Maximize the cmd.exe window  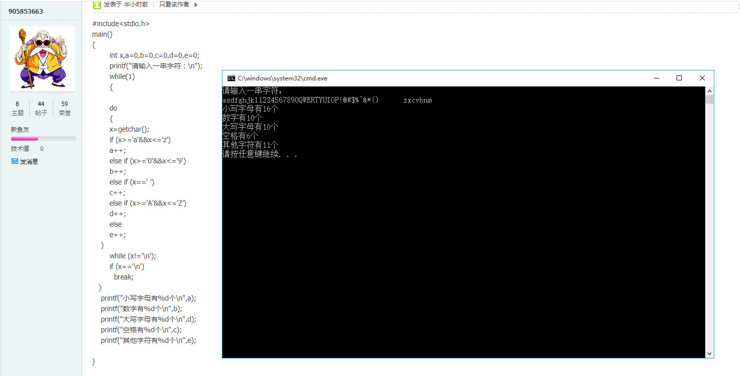click(x=679, y=78)
